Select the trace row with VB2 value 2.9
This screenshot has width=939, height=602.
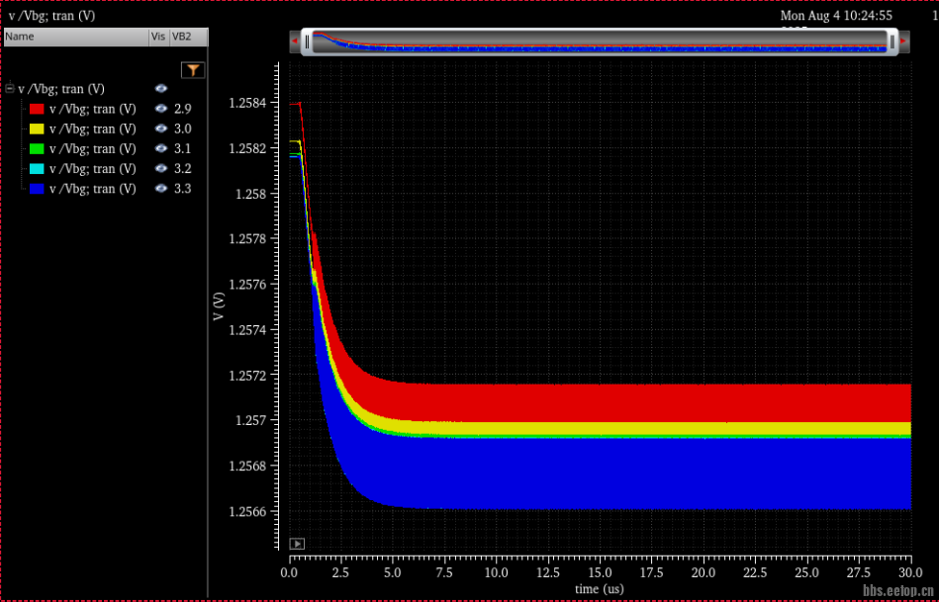click(x=106, y=109)
